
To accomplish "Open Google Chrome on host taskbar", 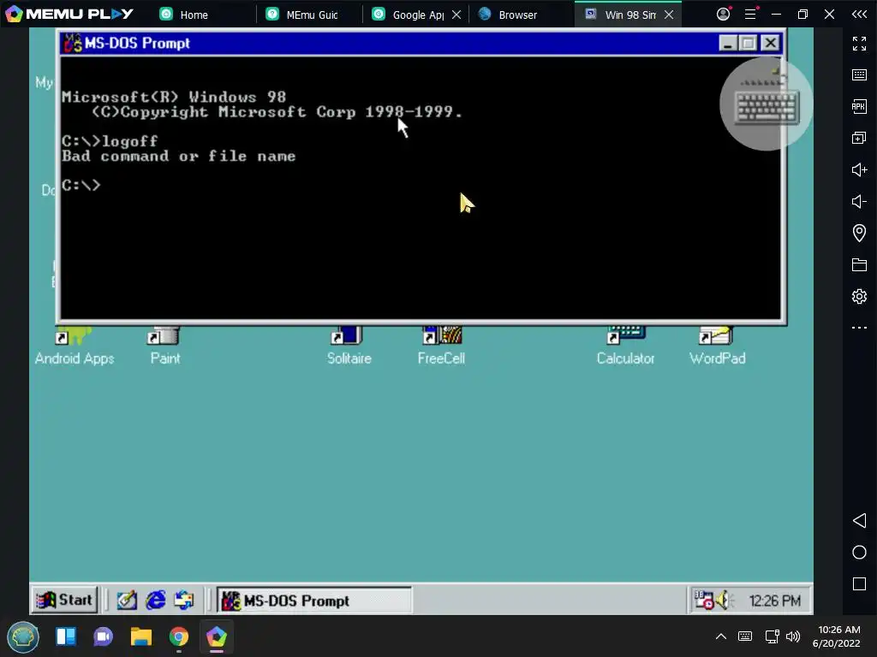I will coord(178,636).
